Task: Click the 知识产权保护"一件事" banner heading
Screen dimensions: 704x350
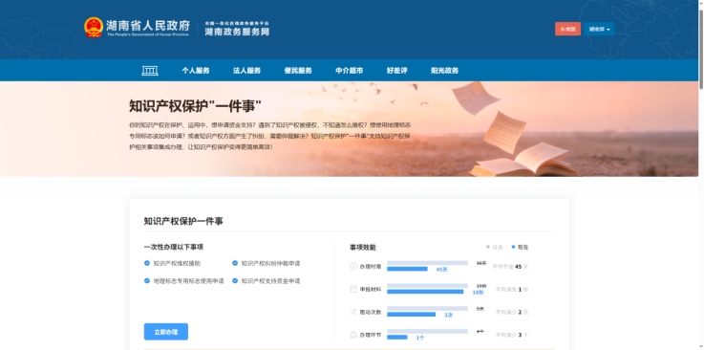Action: (195, 106)
